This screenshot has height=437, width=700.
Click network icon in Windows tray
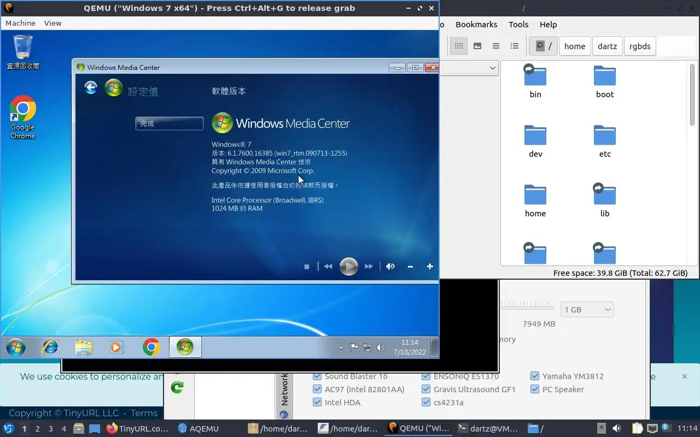pos(367,347)
